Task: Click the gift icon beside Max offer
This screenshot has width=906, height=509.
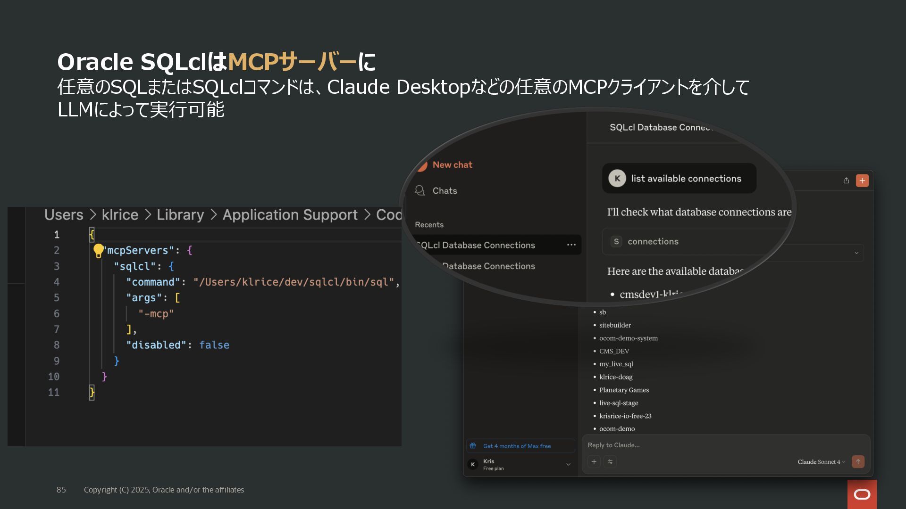Action: tap(473, 446)
